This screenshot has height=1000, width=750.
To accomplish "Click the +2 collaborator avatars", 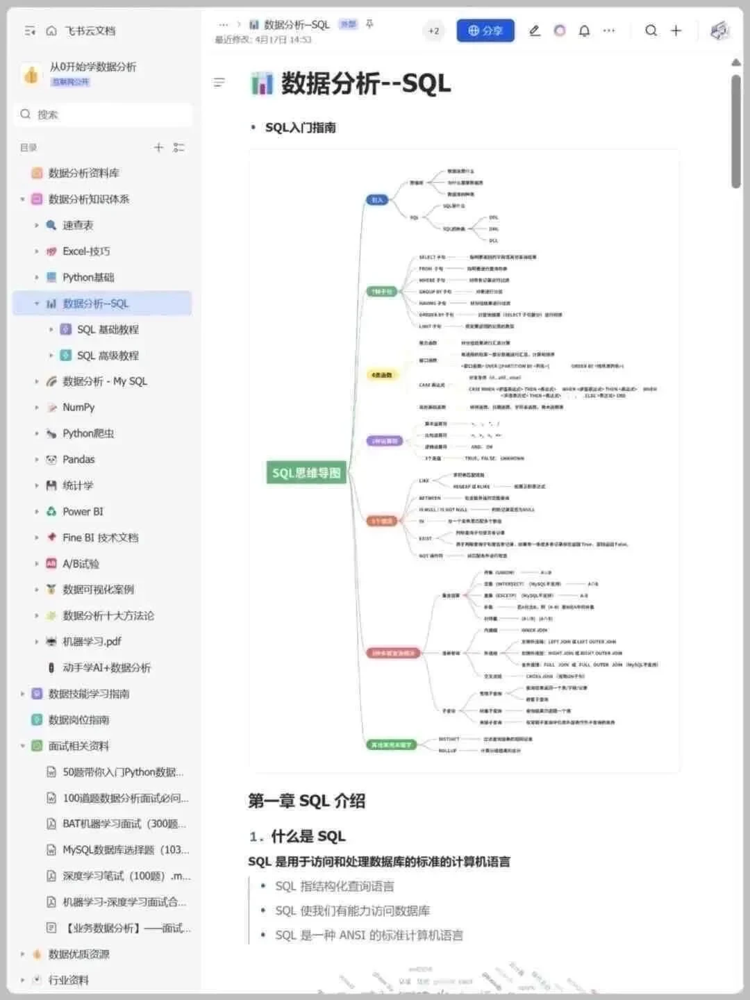I will 433,31.
